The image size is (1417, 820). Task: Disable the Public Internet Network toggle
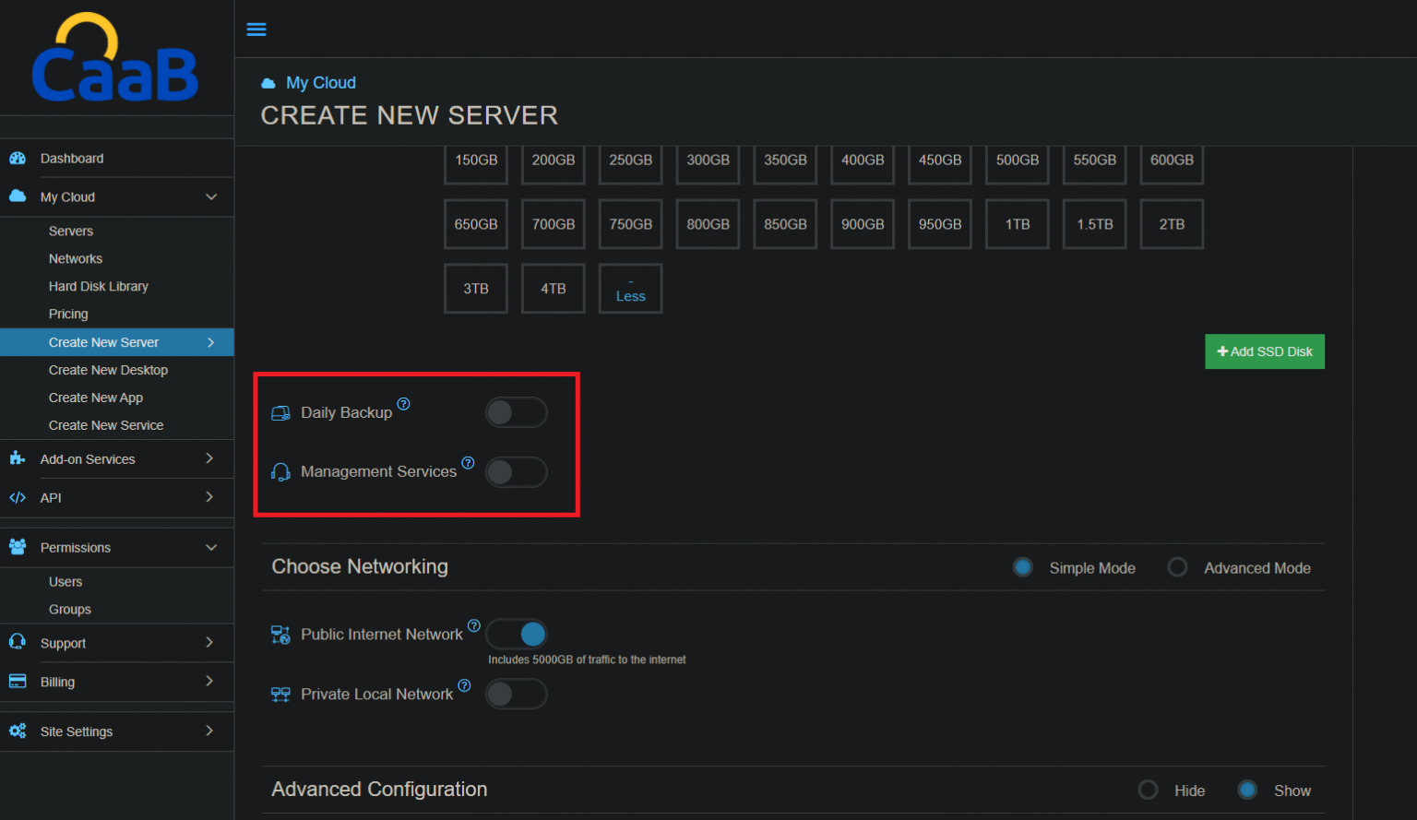point(517,634)
